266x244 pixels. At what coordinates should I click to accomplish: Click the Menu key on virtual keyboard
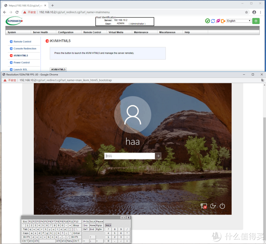[70, 241]
